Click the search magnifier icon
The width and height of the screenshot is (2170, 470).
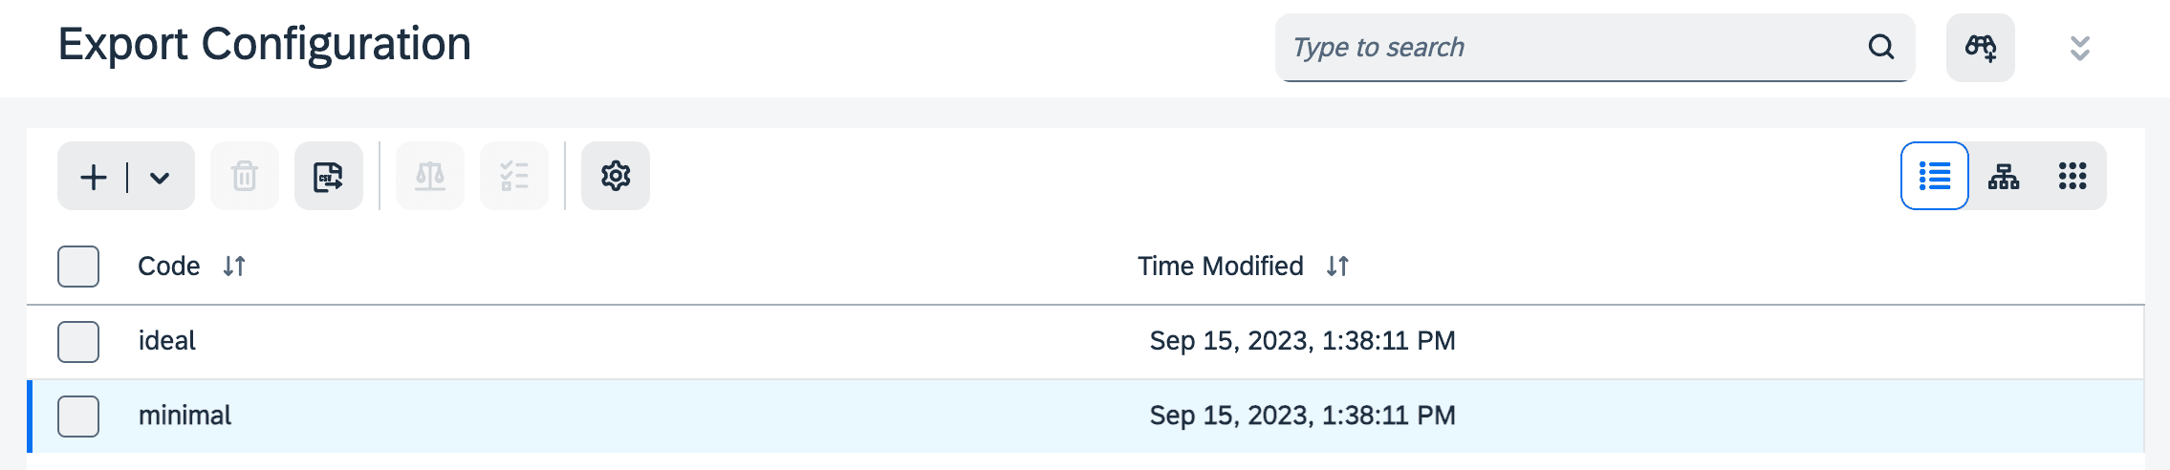coord(1880,48)
